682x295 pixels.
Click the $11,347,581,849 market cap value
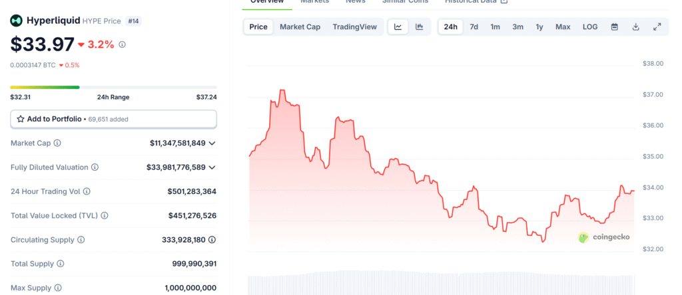click(x=177, y=143)
